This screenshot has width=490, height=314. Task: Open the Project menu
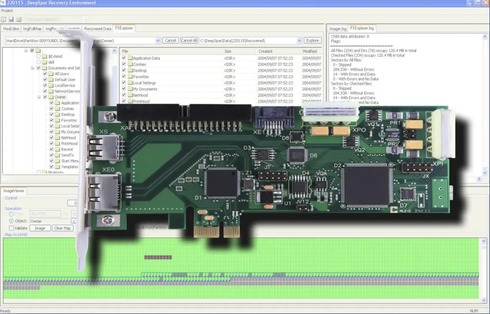pos(7,10)
